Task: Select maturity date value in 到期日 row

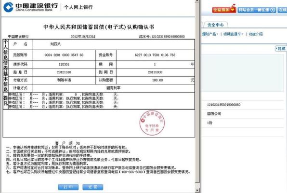Action: click(155, 72)
